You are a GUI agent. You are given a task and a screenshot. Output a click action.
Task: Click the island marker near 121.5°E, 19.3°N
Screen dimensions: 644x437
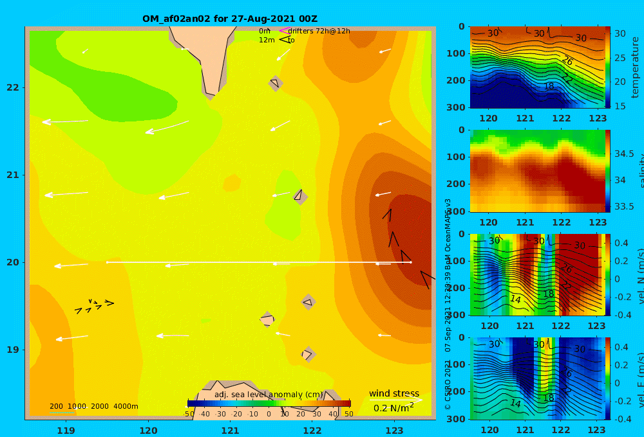(267, 319)
